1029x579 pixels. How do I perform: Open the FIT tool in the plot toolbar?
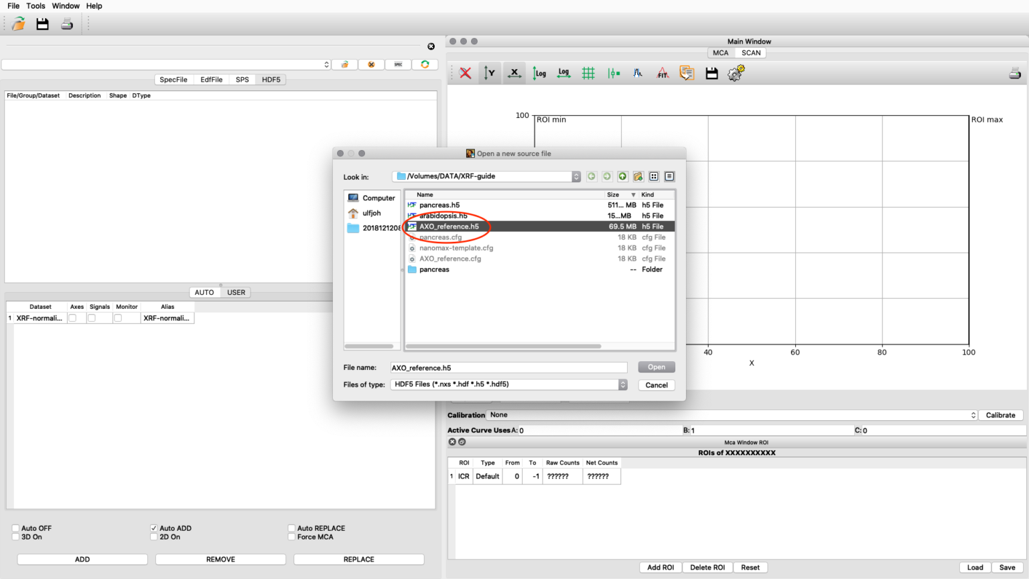coord(663,73)
